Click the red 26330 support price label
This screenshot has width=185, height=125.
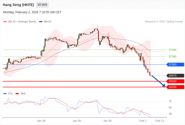[x=175, y=87]
